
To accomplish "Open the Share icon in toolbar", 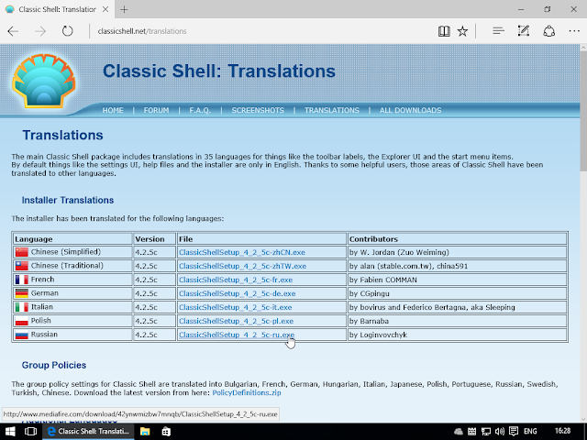I will point(548,31).
